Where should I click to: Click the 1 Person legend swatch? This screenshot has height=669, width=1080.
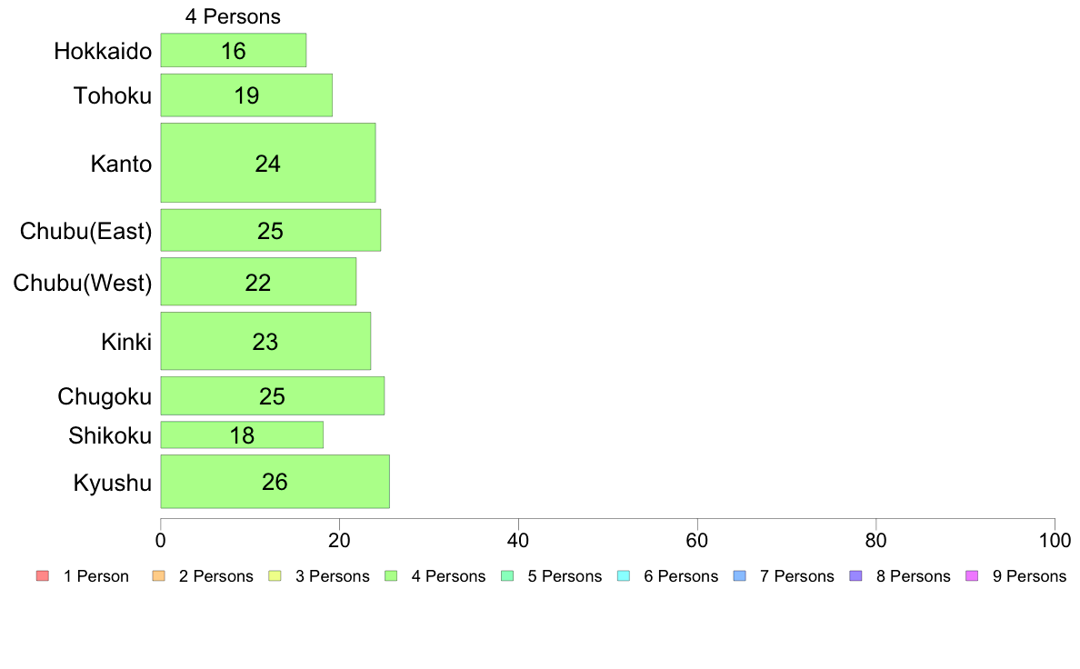[43, 576]
